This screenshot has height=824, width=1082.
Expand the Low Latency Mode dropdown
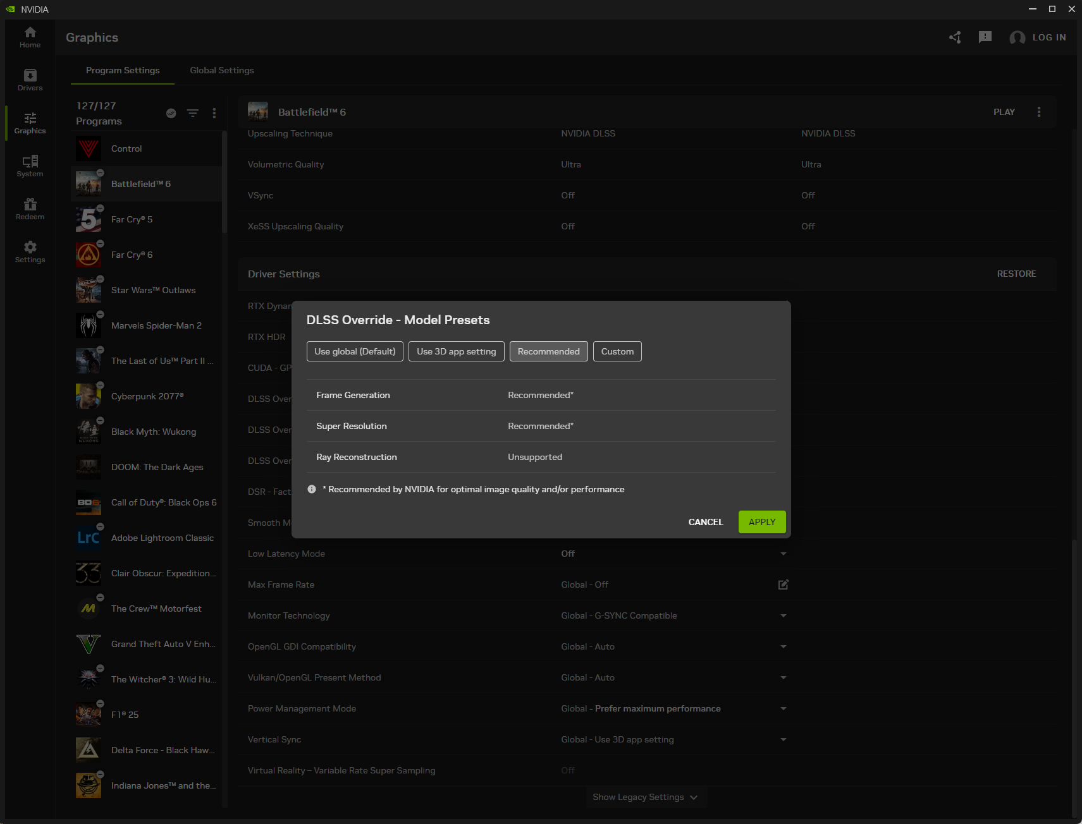click(783, 554)
